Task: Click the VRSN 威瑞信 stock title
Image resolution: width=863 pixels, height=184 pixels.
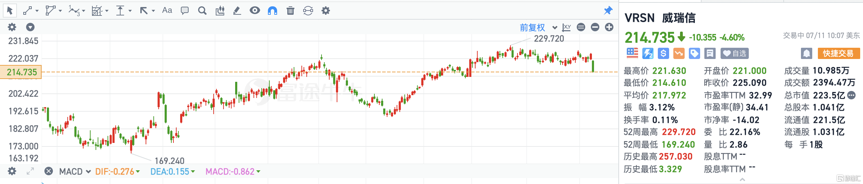Action: [660, 18]
